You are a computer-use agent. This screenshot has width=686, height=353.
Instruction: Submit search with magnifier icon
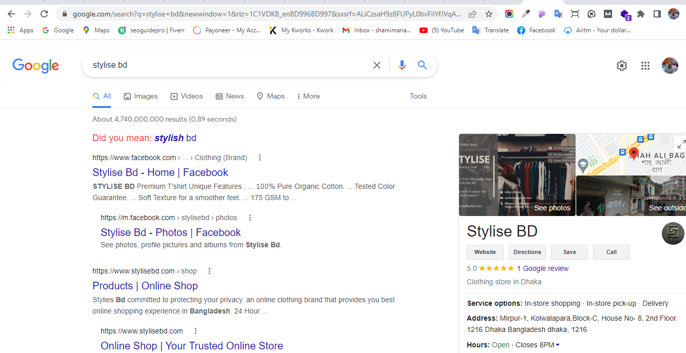pyautogui.click(x=422, y=65)
